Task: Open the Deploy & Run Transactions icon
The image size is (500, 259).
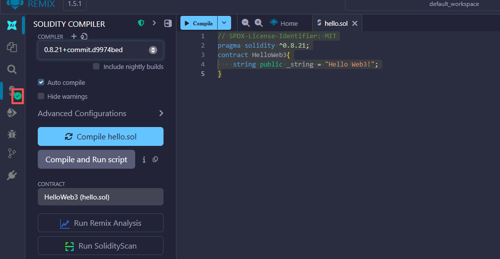Action: point(12,113)
